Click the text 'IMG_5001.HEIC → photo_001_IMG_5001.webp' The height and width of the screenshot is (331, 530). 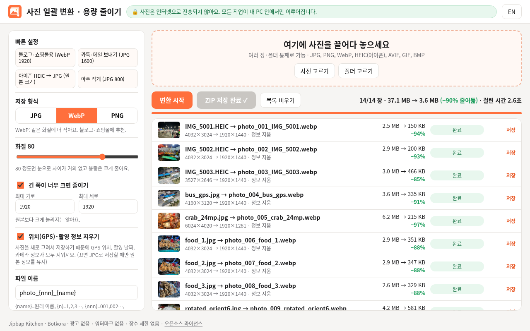251,126
